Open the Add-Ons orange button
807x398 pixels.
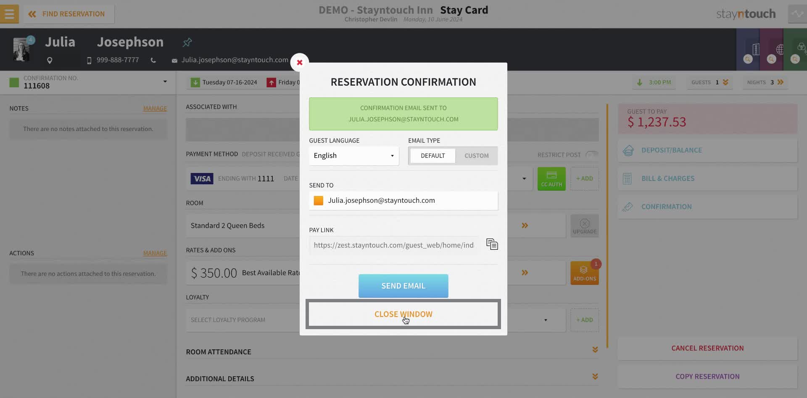585,273
